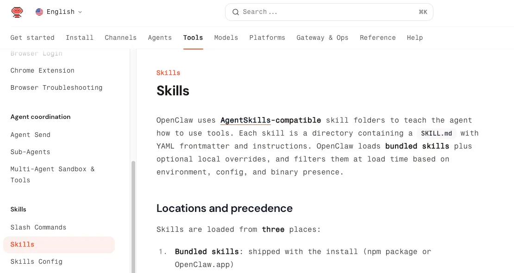Switch to the Platforms tab
Image resolution: width=514 pixels, height=273 pixels.
[x=267, y=37]
